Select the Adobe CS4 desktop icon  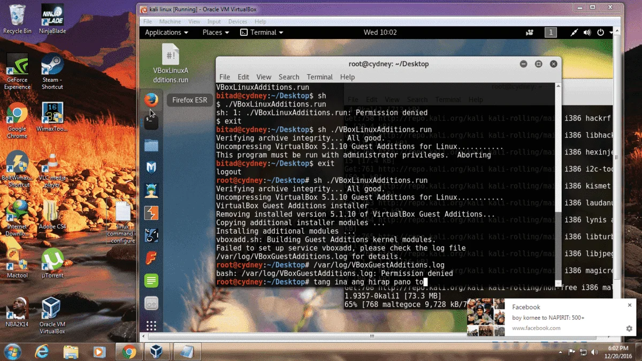pos(52,214)
